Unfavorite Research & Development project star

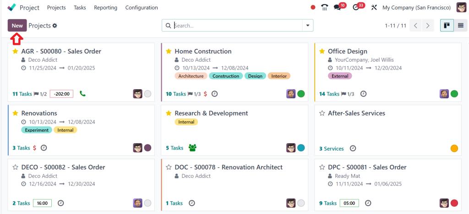point(169,113)
